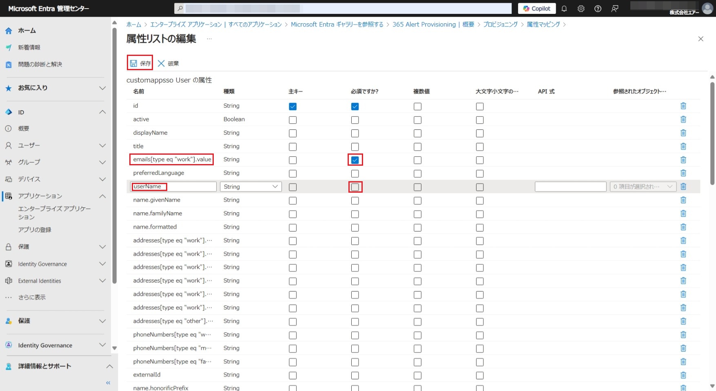Viewport: 716px width, 391px height.
Task: Select アプリの登録 in the sidebar
Action: click(35, 230)
